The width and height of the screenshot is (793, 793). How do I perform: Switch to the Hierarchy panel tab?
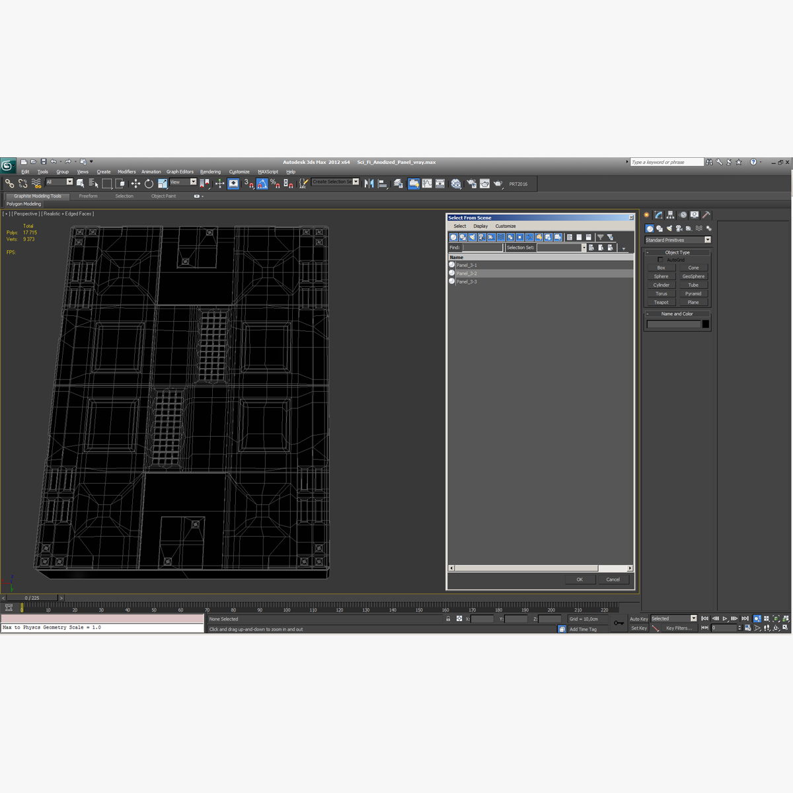click(670, 215)
